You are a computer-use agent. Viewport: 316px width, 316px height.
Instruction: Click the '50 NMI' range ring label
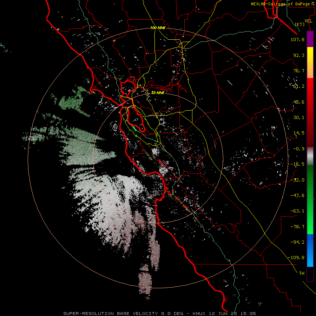pyautogui.click(x=158, y=93)
